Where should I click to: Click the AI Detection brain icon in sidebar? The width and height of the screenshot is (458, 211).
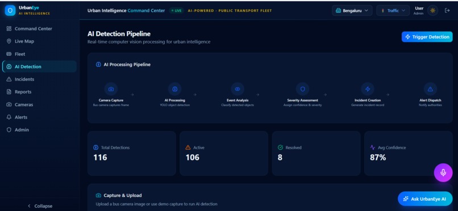point(9,66)
